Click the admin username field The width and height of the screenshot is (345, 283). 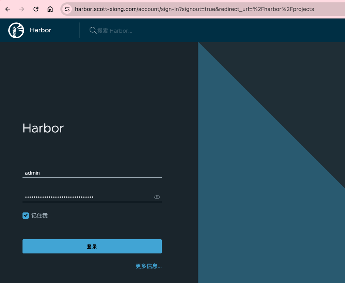(92, 173)
